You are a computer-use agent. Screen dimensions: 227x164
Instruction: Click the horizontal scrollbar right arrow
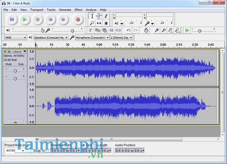tap(218, 139)
